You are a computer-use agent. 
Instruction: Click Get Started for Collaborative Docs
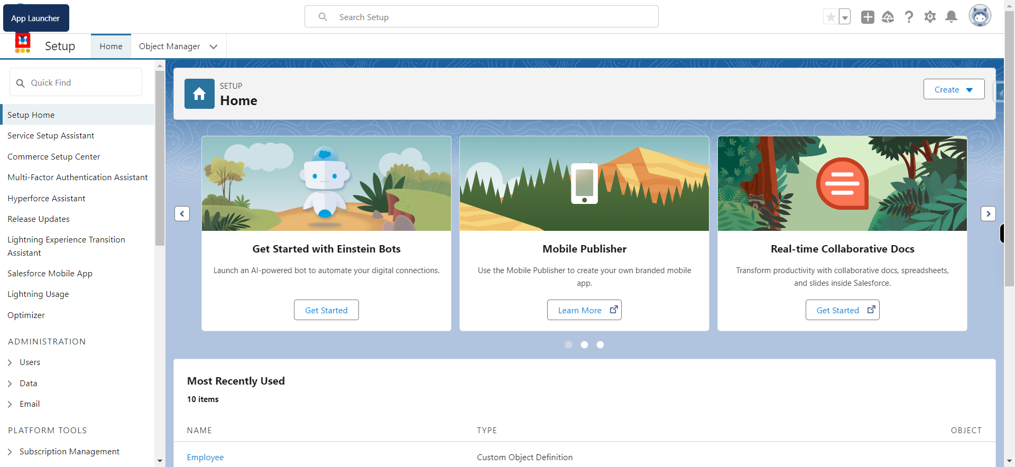842,310
